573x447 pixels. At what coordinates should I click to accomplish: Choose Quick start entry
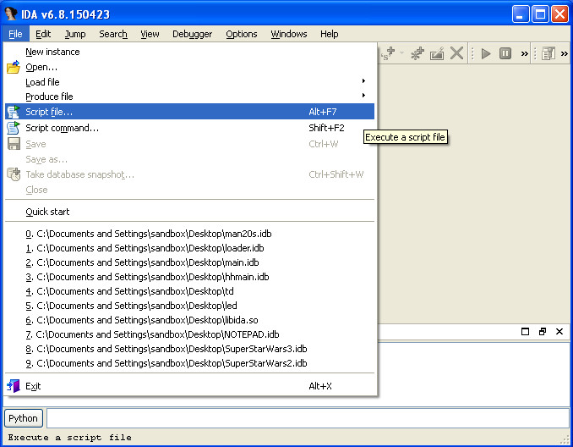click(189, 212)
